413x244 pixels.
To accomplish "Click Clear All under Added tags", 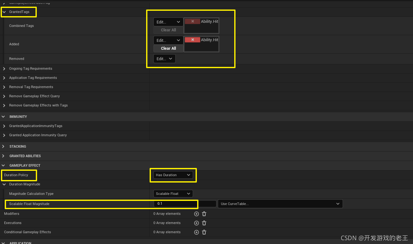I will point(168,48).
